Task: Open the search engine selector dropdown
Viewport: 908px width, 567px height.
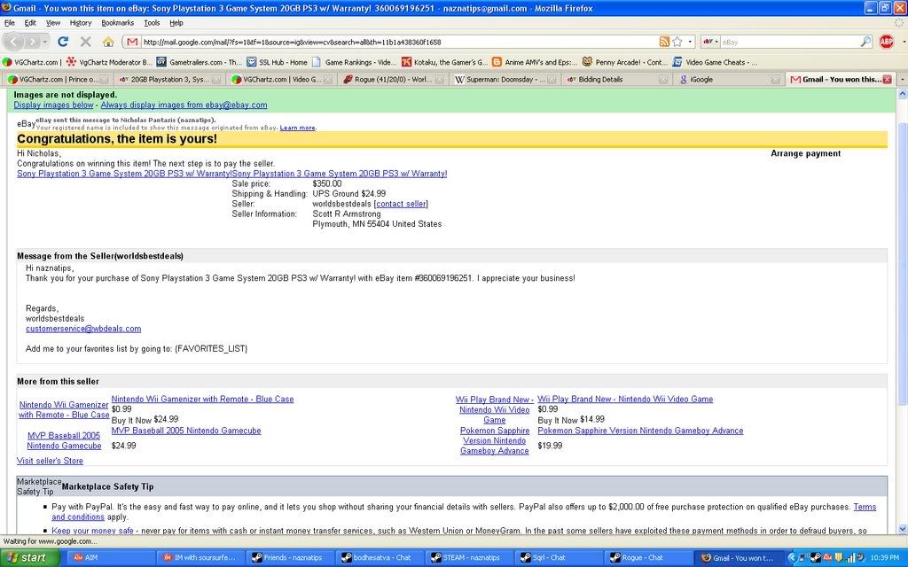Action: [711, 42]
